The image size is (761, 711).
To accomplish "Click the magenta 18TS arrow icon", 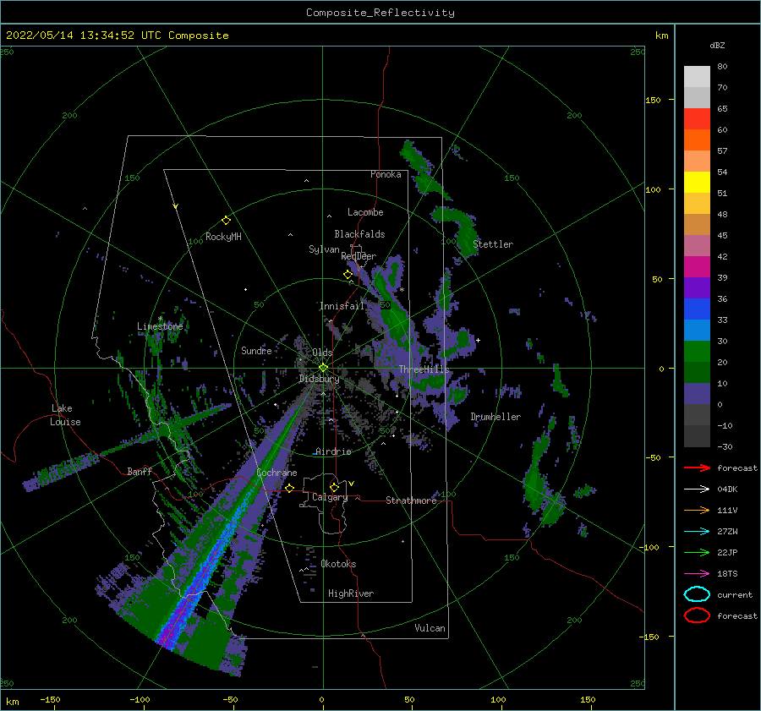I will point(697,574).
